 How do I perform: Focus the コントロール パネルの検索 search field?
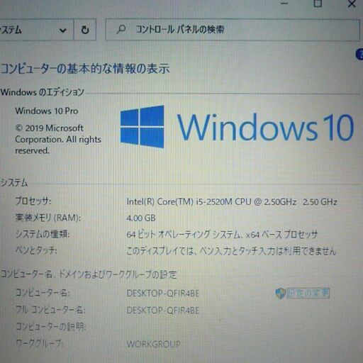[x=233, y=30]
